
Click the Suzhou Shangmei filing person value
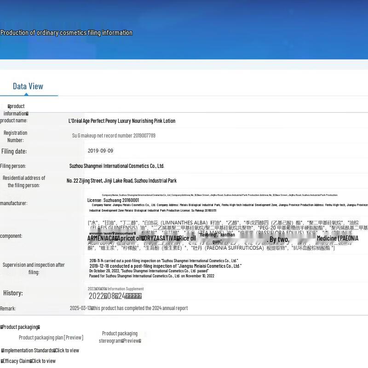116,166
